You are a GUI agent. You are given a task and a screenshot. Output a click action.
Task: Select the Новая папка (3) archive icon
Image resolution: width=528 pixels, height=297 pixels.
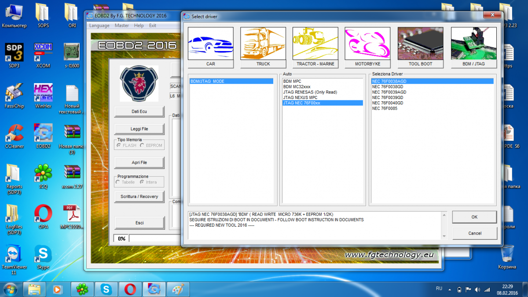(72, 139)
